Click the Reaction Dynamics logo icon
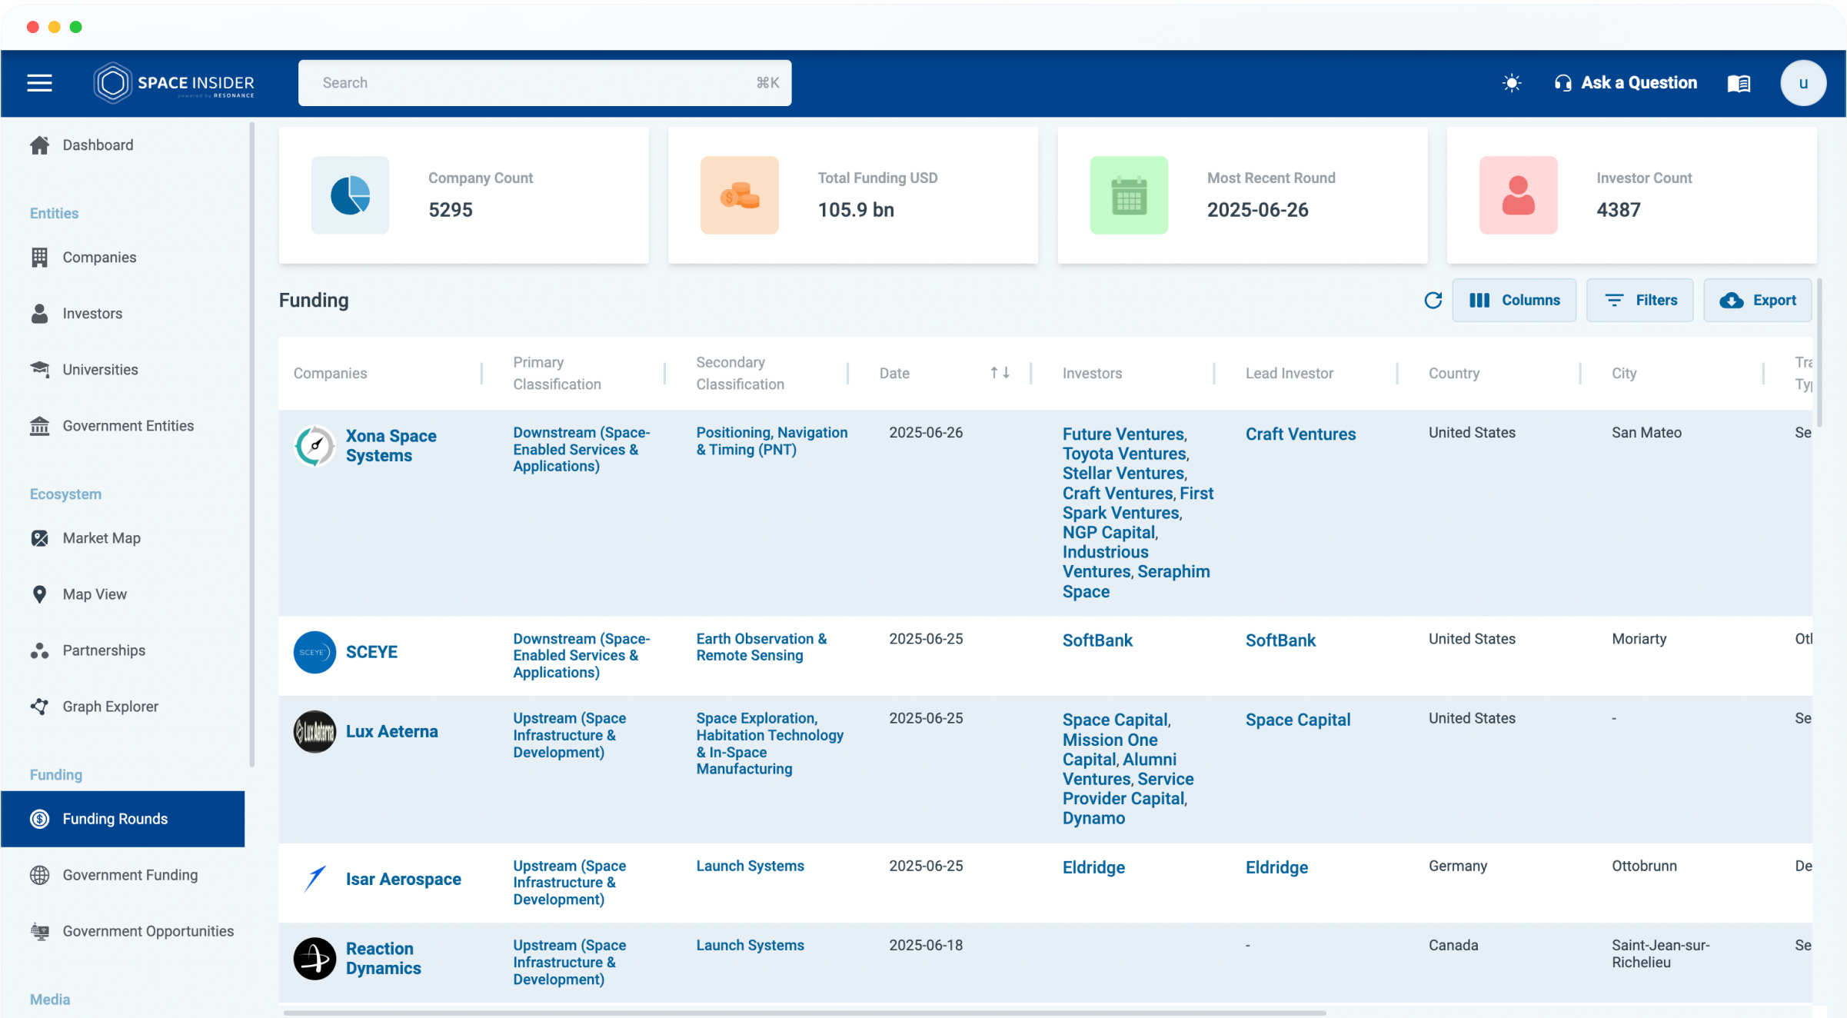The width and height of the screenshot is (1847, 1018). (x=314, y=959)
